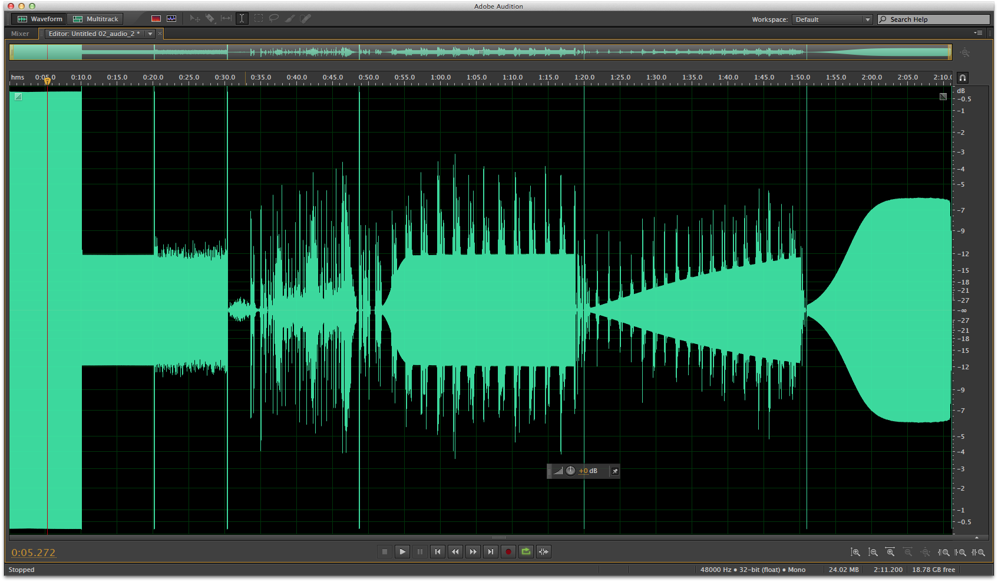998x582 pixels.
Task: Open the Mixer tab
Action: tap(20, 34)
